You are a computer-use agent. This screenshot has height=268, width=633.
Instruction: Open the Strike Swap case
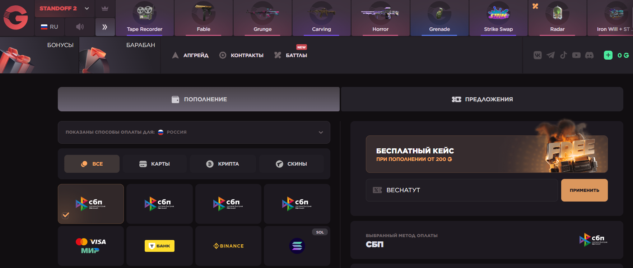tap(498, 18)
